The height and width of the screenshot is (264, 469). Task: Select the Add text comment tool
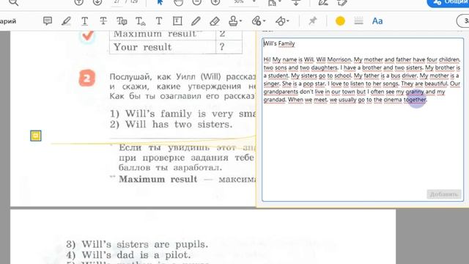point(159,21)
